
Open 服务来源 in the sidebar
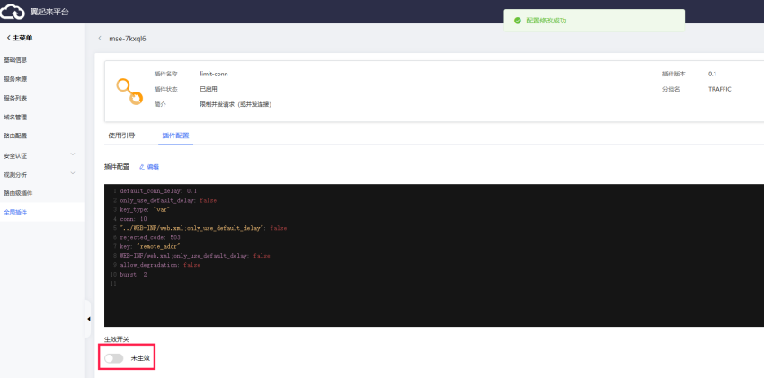tap(15, 79)
